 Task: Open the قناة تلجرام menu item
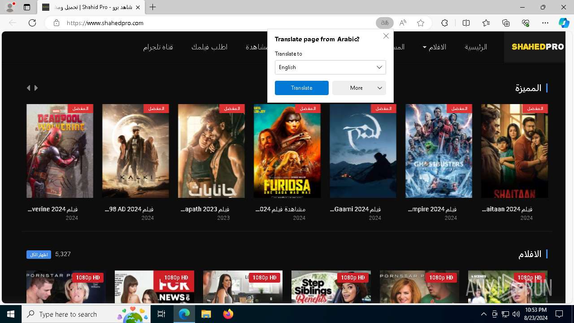[x=158, y=47]
